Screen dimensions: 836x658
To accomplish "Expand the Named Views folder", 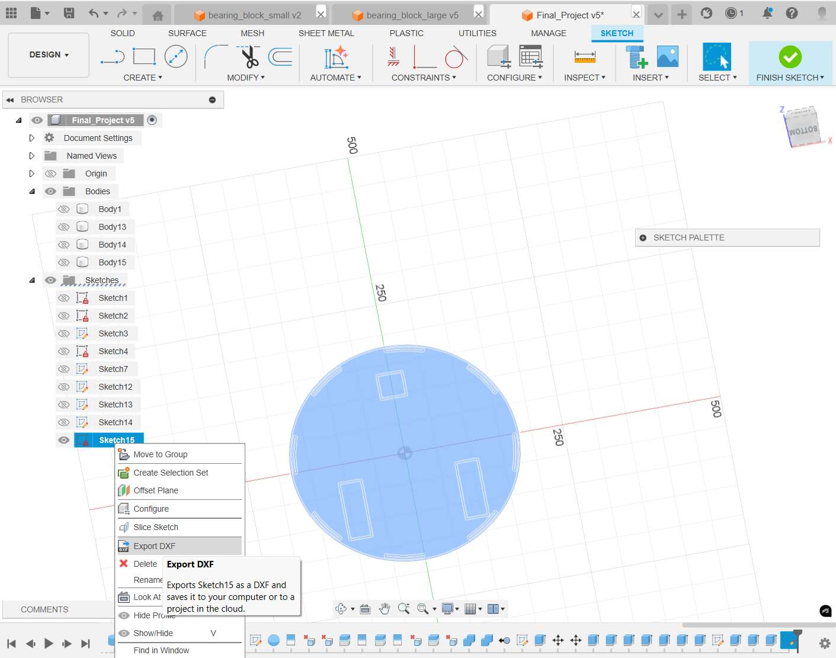I will (32, 155).
